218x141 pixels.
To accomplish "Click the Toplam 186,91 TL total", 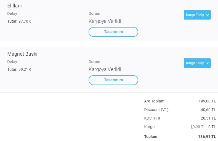I will coord(207,137).
